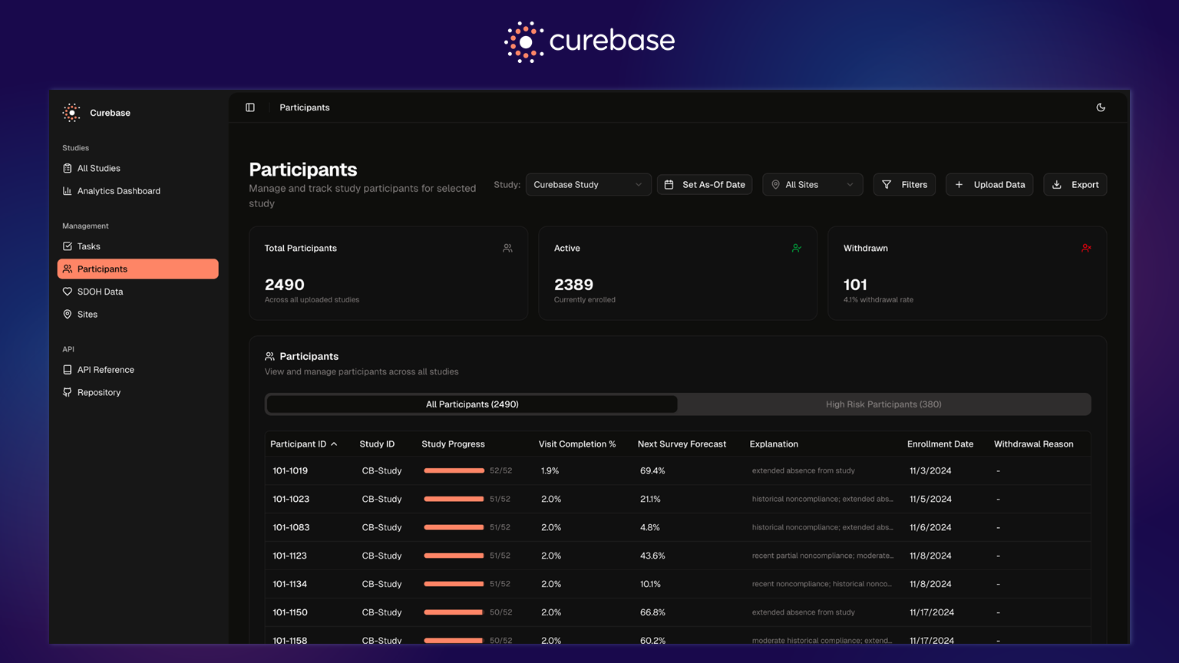Open the Set As-Of Date picker
The height and width of the screenshot is (663, 1179).
tap(705, 185)
